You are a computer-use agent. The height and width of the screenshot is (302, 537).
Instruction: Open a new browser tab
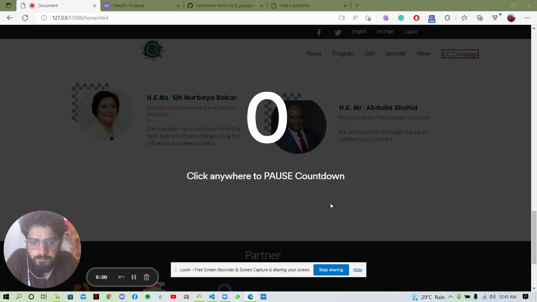click(x=357, y=5)
